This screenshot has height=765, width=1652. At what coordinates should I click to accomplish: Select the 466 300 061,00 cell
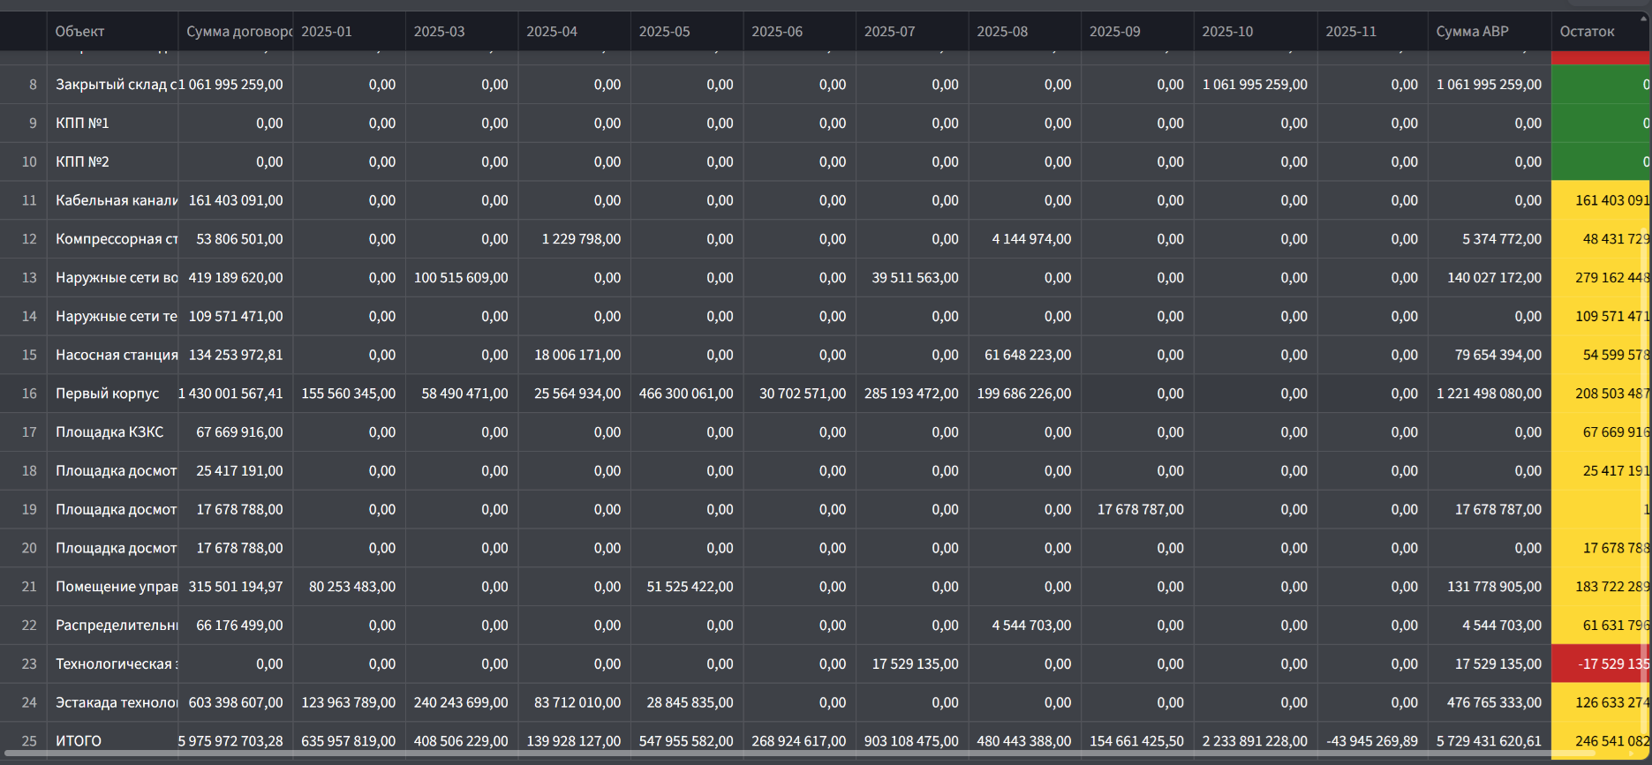coord(686,394)
